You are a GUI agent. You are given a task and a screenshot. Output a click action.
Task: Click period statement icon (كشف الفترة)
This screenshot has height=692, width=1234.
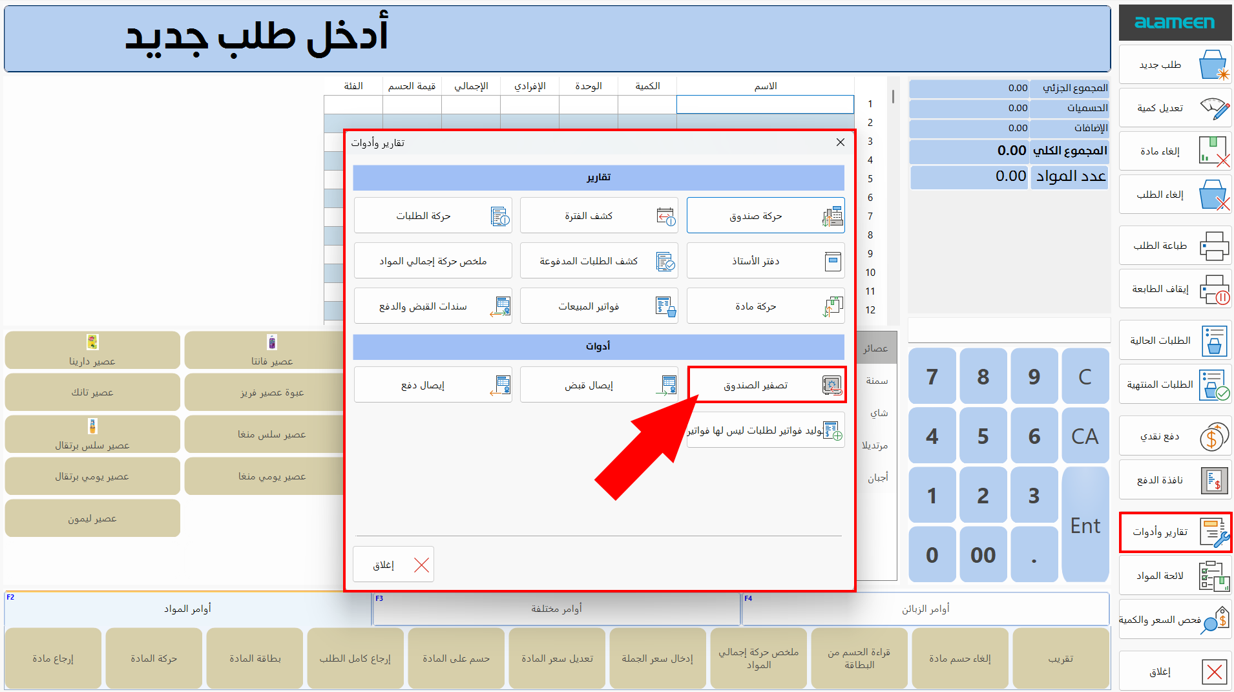tap(666, 216)
